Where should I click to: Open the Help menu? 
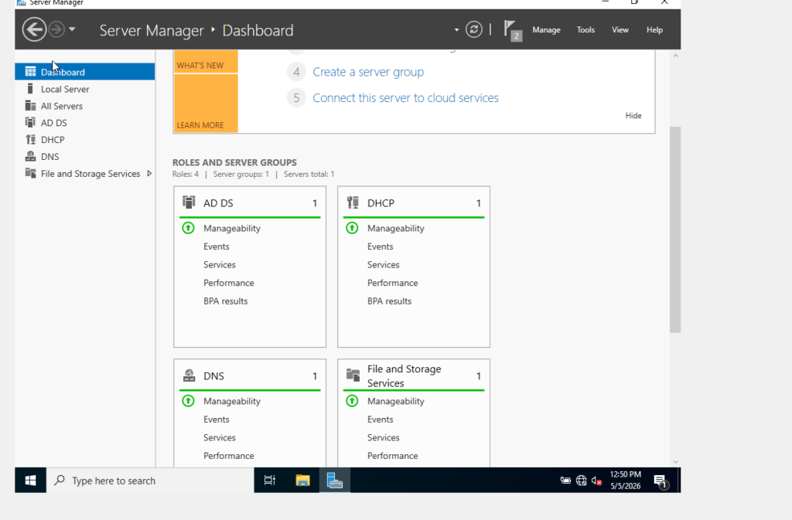(654, 30)
